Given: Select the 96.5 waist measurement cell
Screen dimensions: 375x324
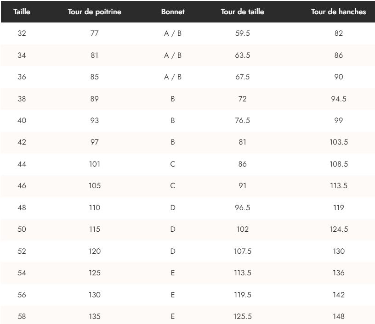Looking at the screenshot, I should [x=242, y=207].
